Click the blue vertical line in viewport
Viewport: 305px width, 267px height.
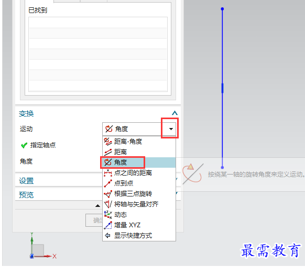point(222,88)
